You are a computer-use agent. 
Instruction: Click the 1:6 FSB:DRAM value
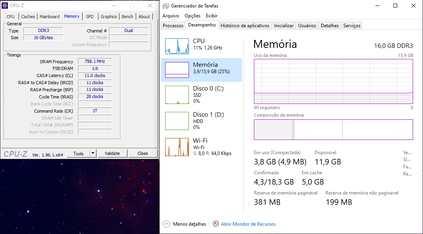point(95,68)
